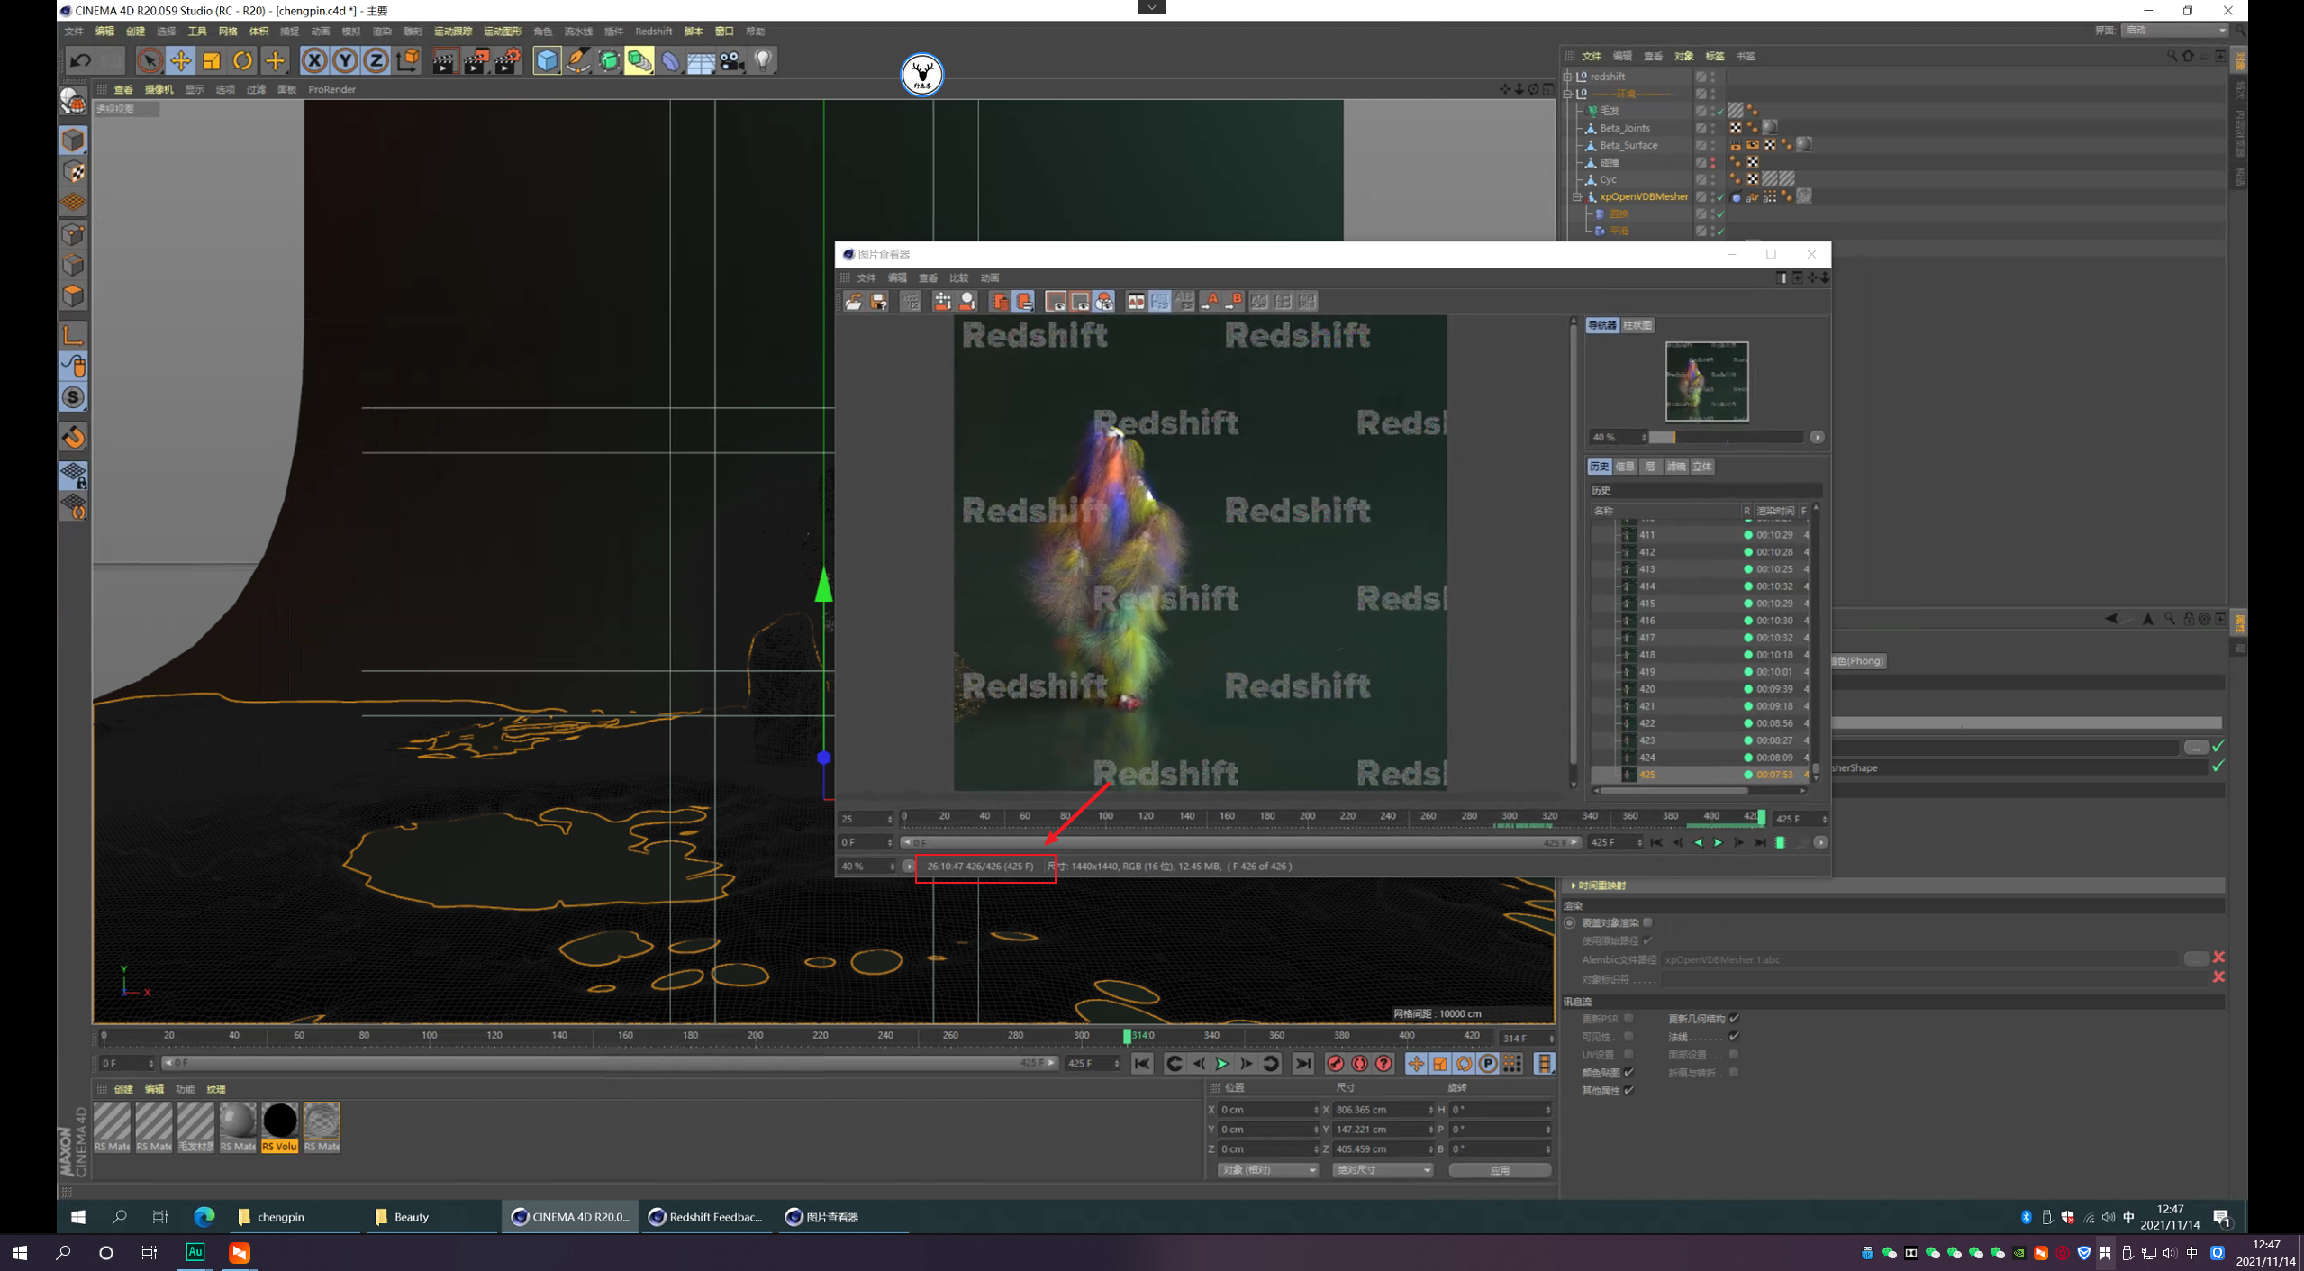Viewport: 2304px width, 1271px height.
Task: Toggle the X axis lock icon
Action: click(x=313, y=60)
